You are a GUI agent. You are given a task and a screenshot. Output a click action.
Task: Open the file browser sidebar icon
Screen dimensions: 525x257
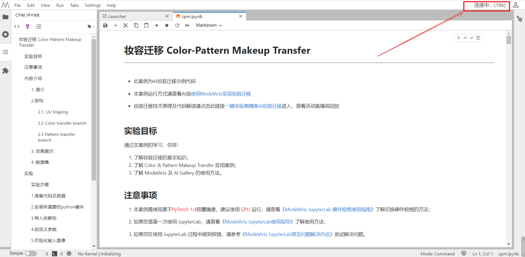pyautogui.click(x=5, y=17)
